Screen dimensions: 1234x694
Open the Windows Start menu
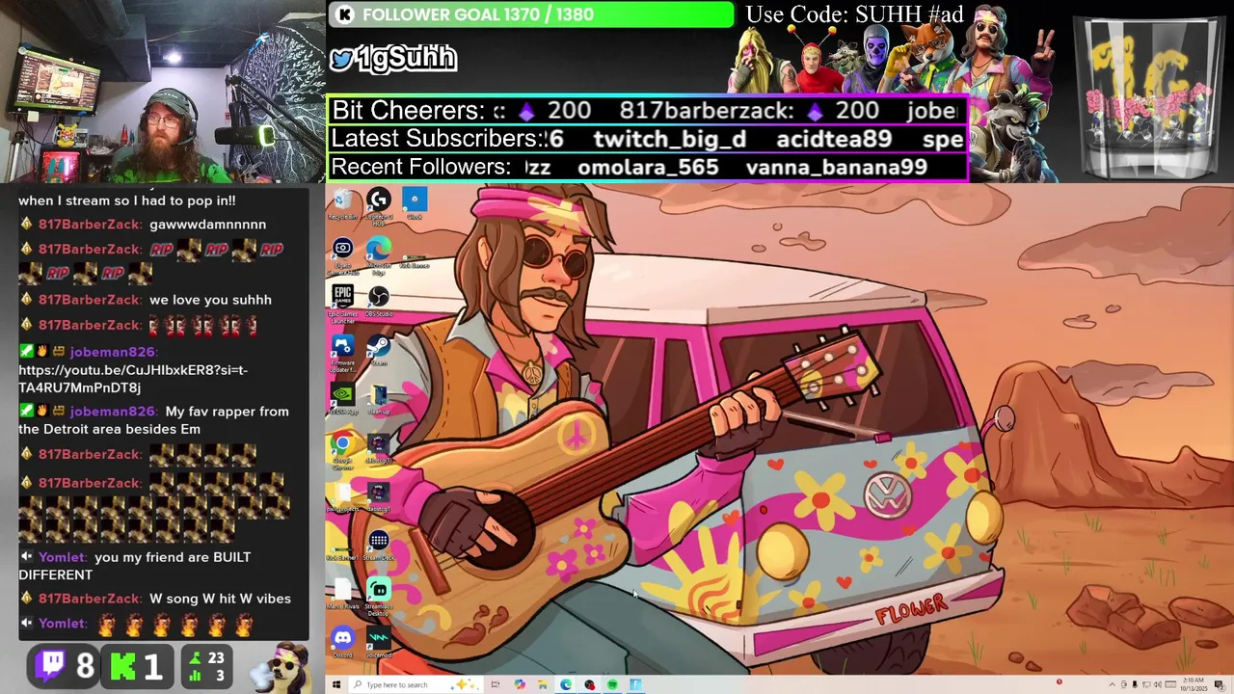pyautogui.click(x=335, y=684)
